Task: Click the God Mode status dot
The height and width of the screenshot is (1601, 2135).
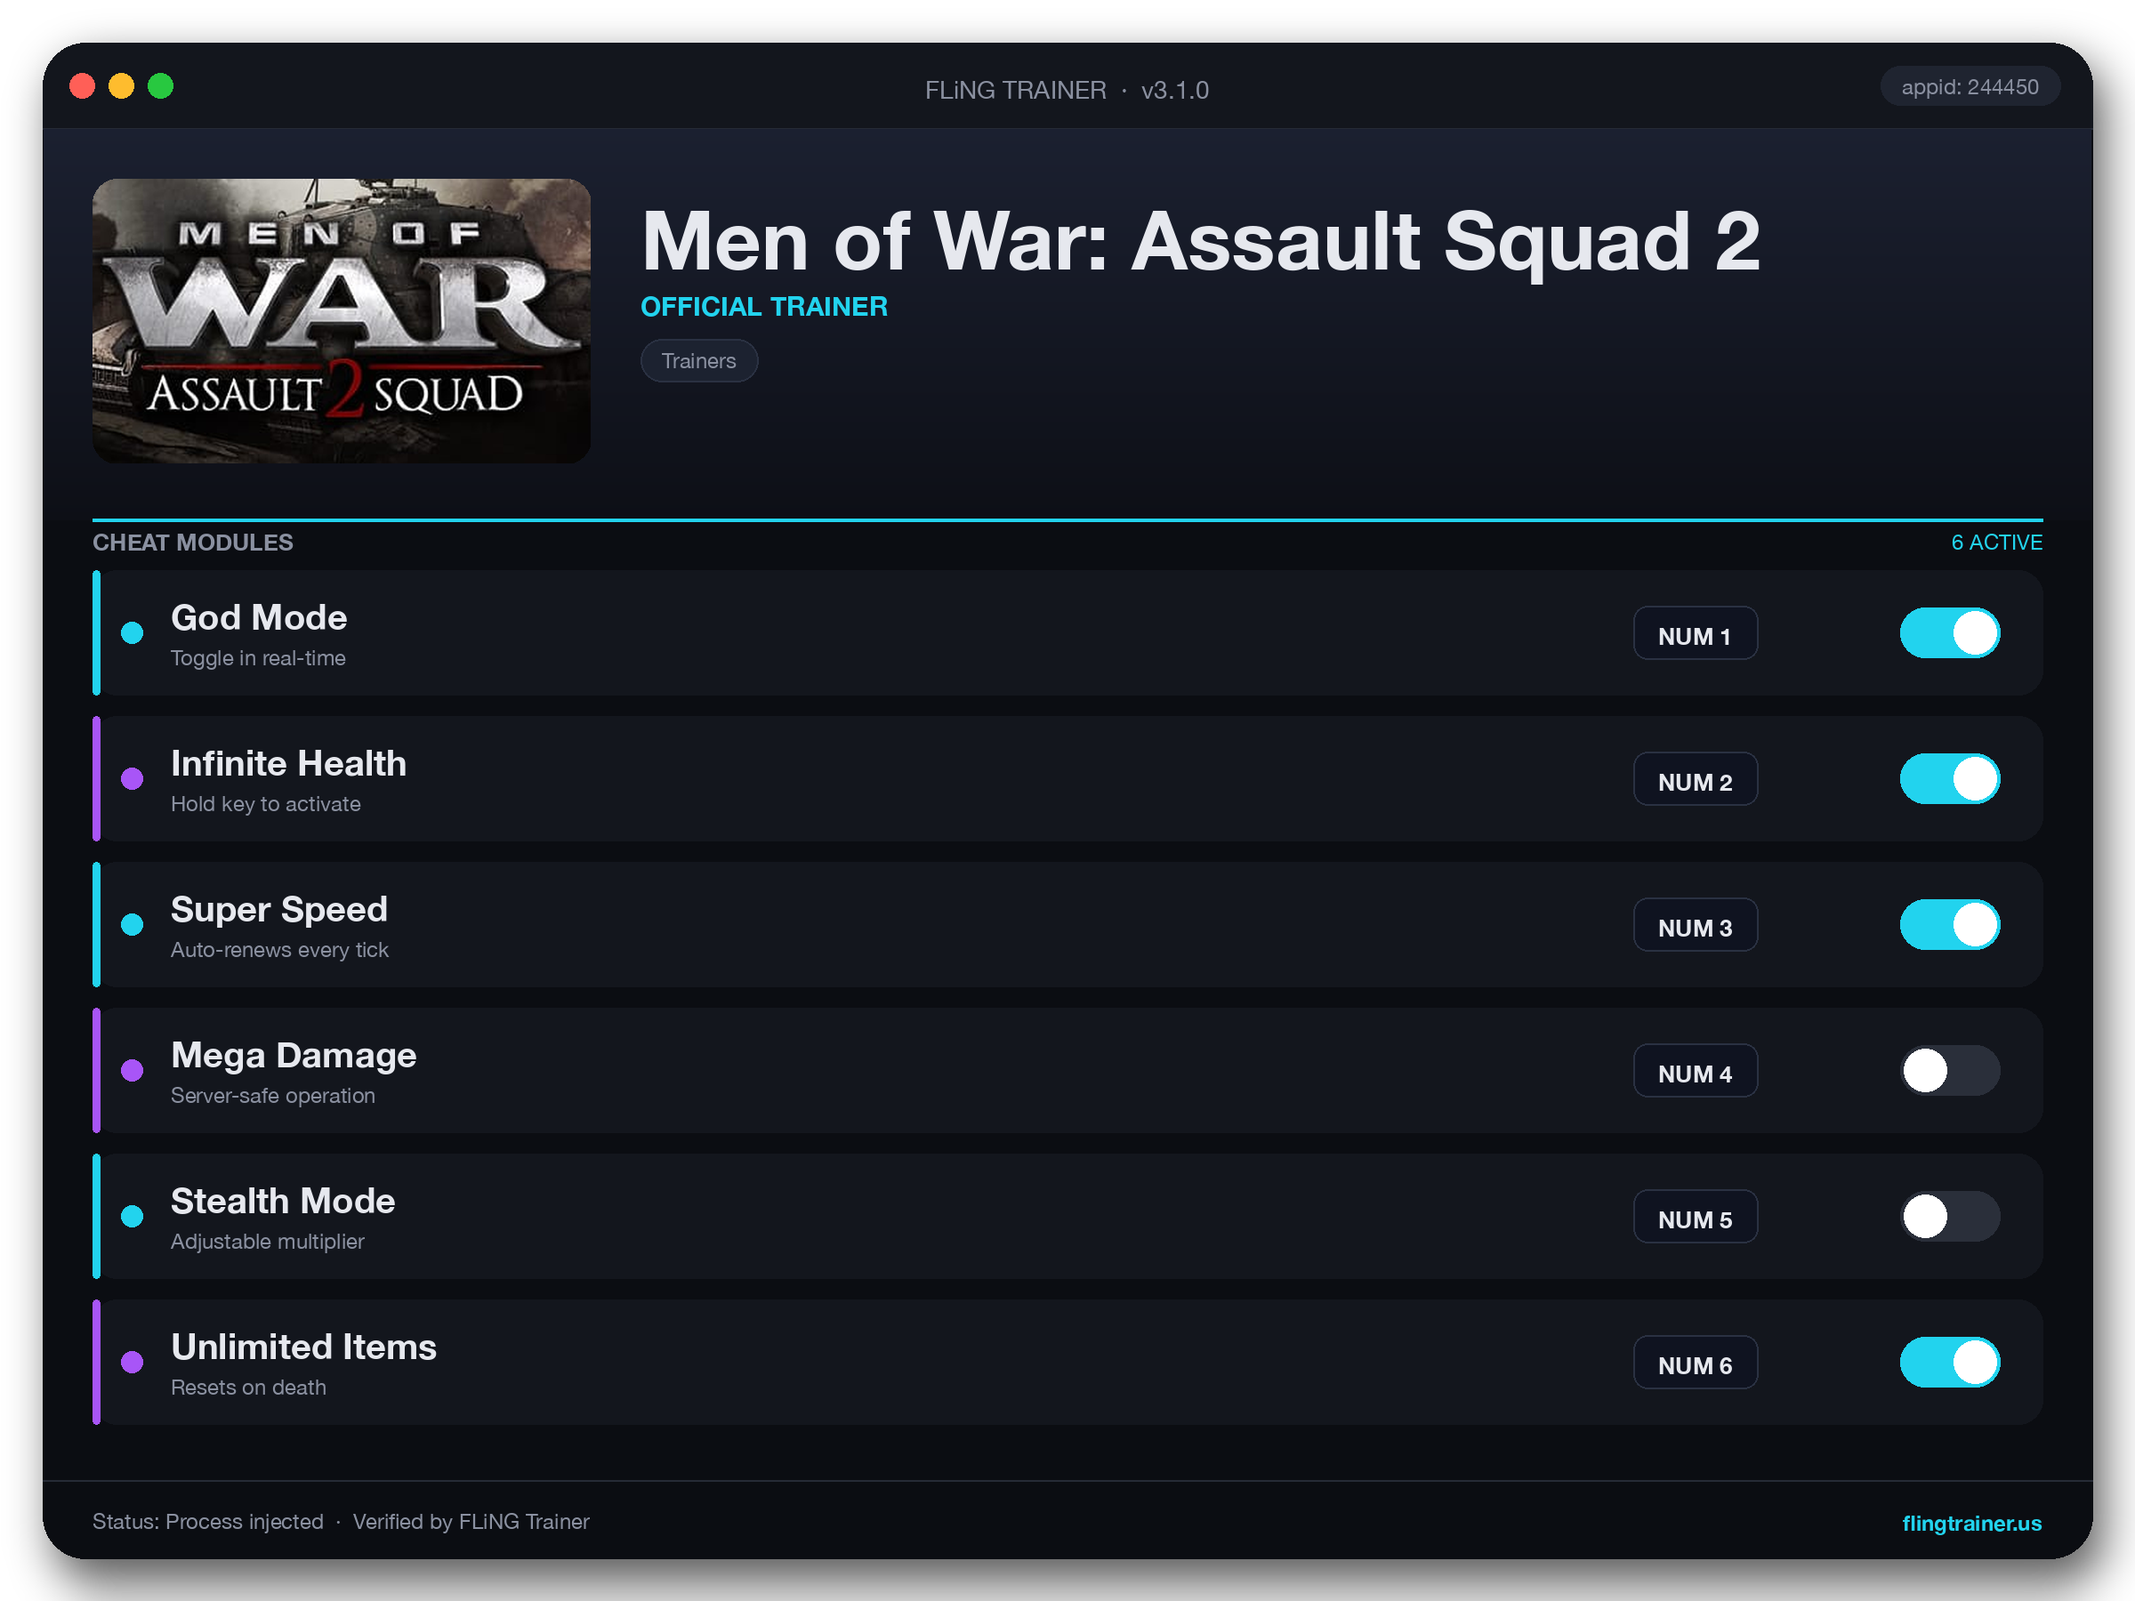Action: coord(133,633)
